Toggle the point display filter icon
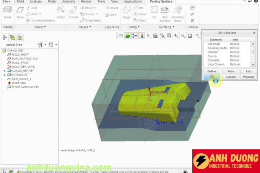 (x=141, y=36)
